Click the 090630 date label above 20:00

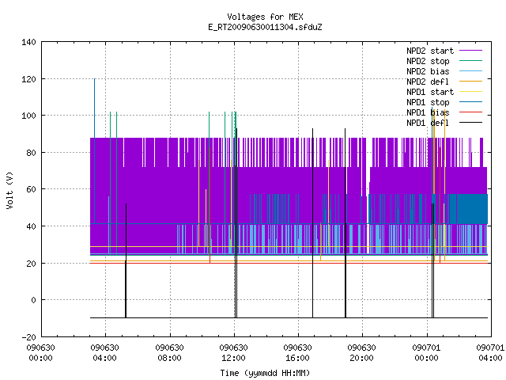(x=361, y=348)
